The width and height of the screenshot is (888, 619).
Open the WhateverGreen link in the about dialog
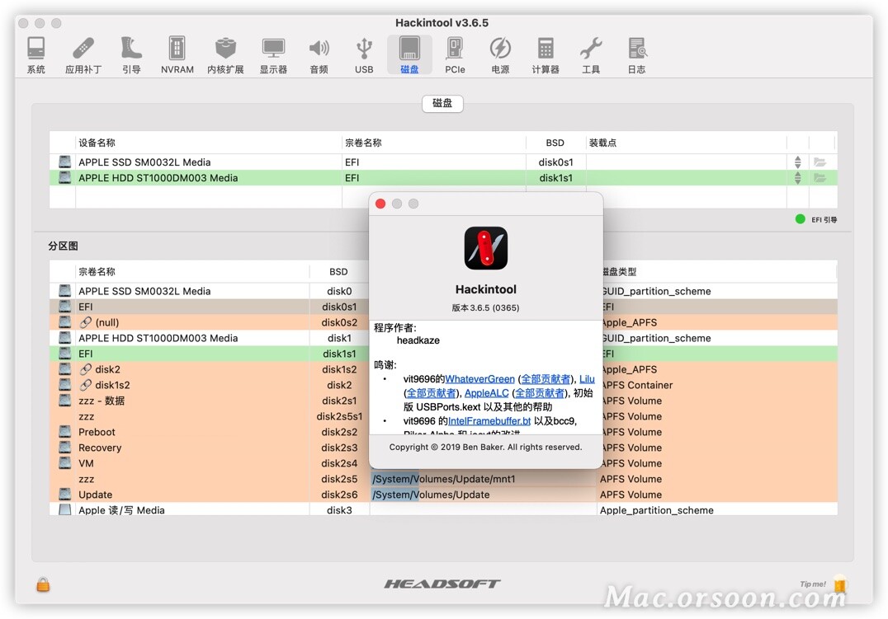(x=481, y=378)
